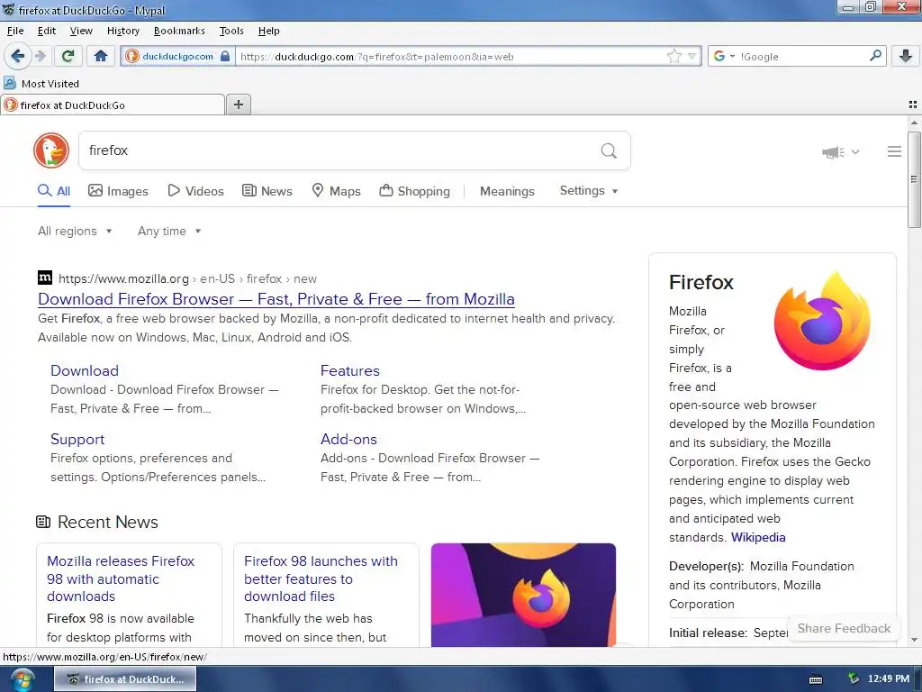Bookmark this page with the star icon
The width and height of the screenshot is (922, 692).
tap(673, 57)
